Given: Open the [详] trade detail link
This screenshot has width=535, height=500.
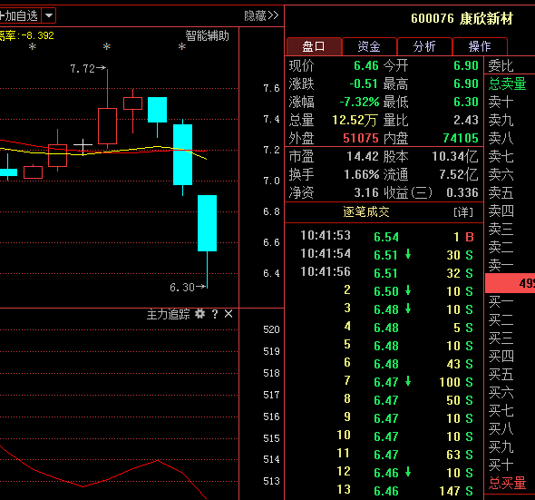Looking at the screenshot, I should pyautogui.click(x=463, y=212).
